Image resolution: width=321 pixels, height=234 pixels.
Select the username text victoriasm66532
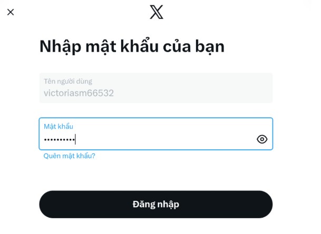point(79,93)
